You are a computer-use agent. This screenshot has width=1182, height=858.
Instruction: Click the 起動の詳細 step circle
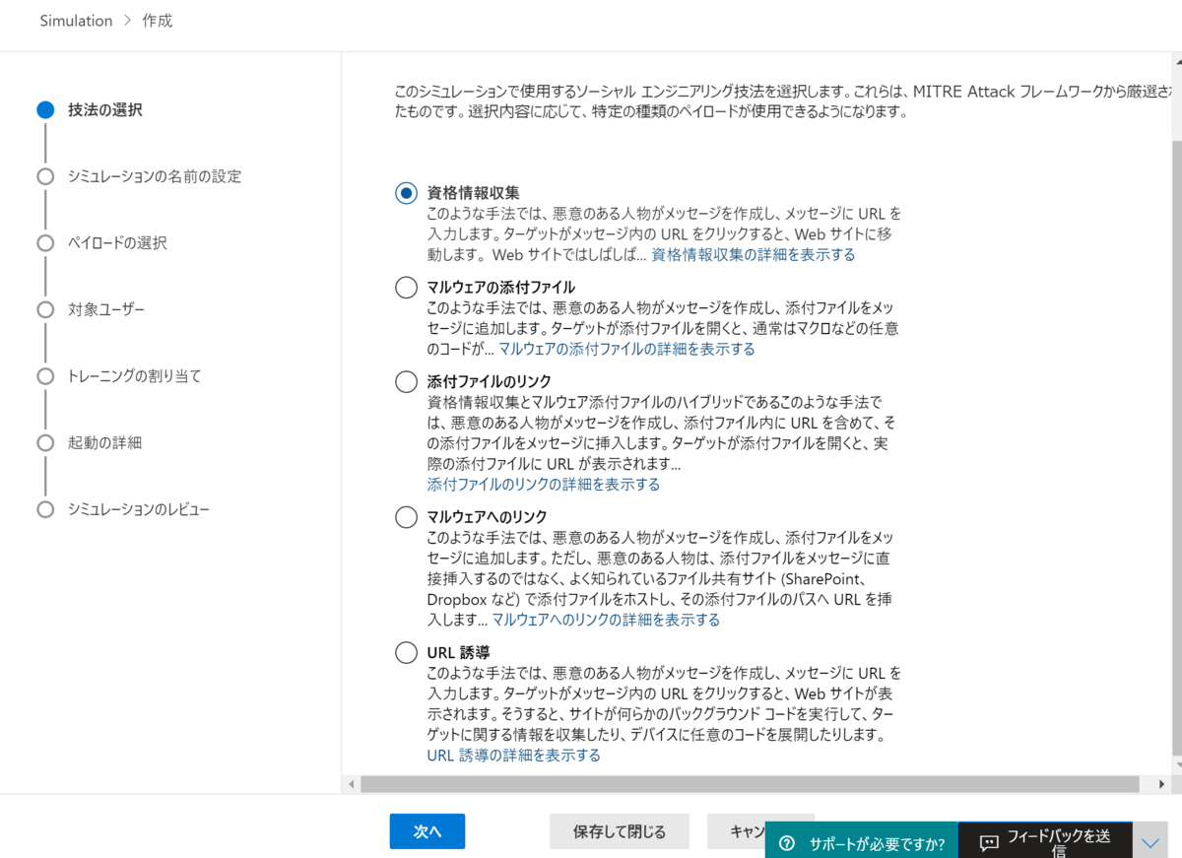pos(45,442)
